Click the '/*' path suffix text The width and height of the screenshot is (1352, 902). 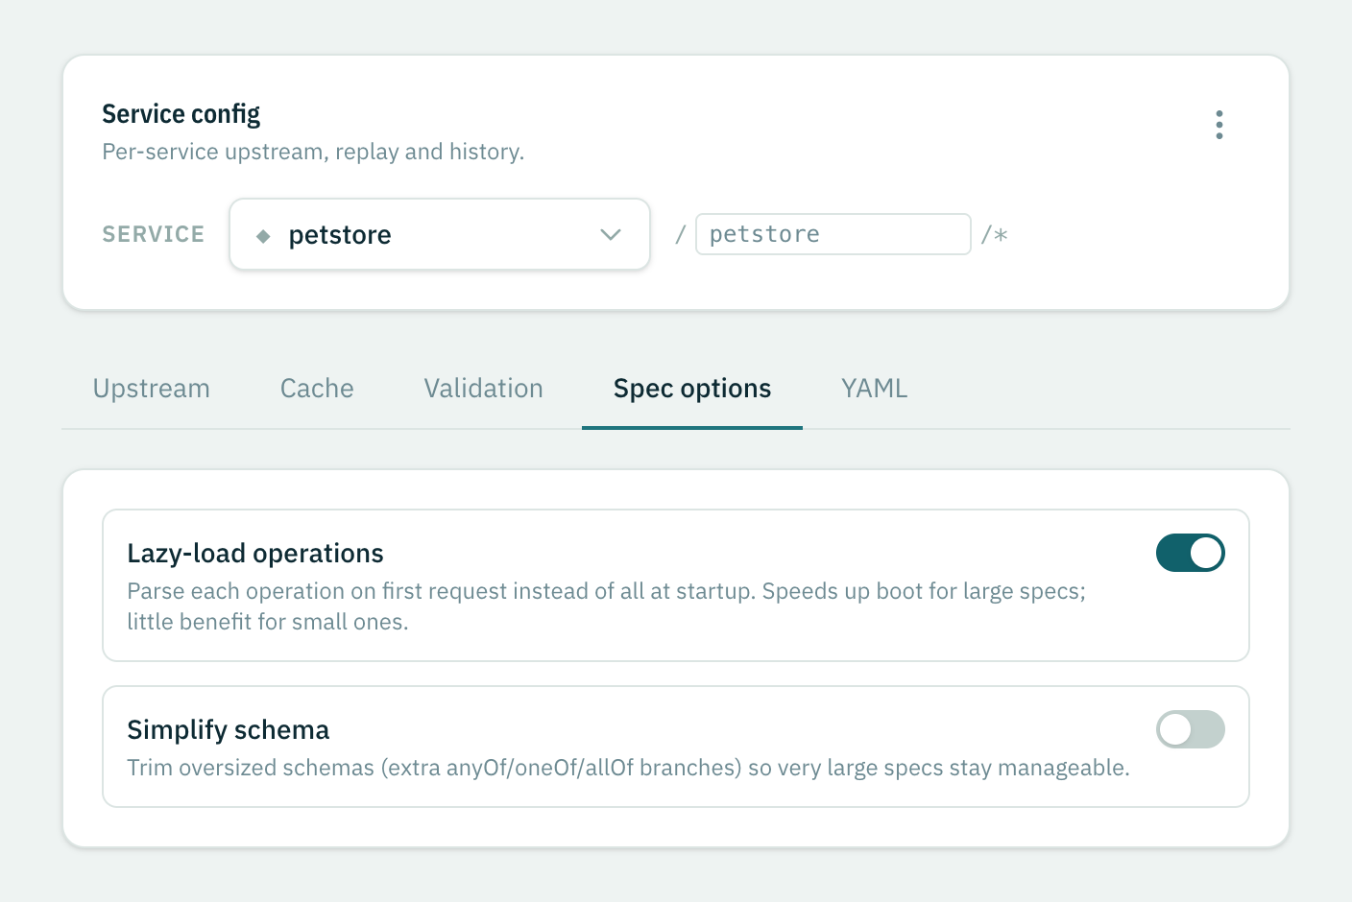[x=995, y=235]
